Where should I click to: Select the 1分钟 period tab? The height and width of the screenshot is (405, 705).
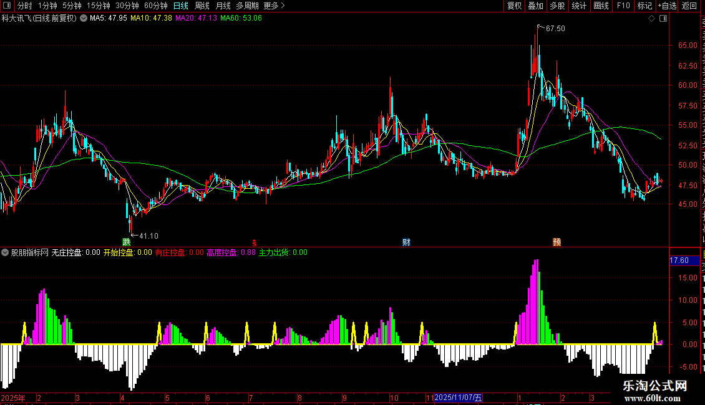pos(47,6)
